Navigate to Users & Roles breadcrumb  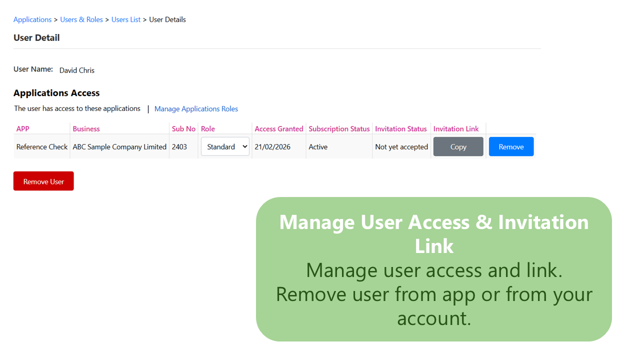81,19
